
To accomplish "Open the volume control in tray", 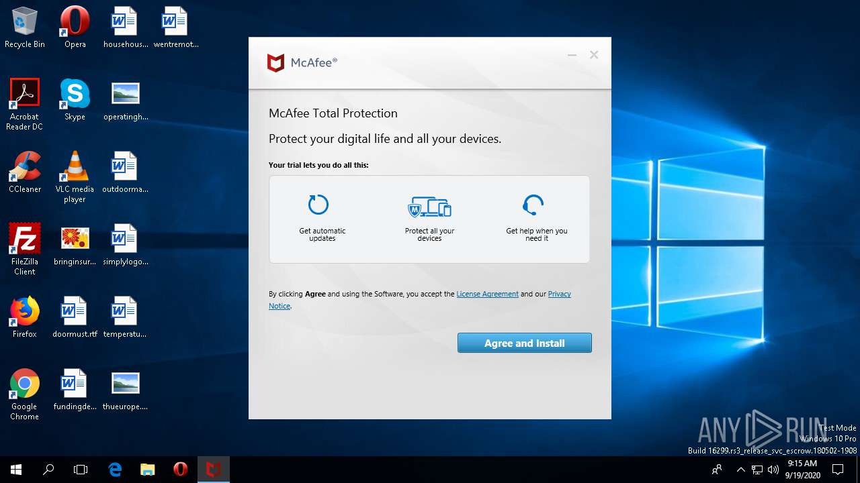I will pyautogui.click(x=773, y=470).
